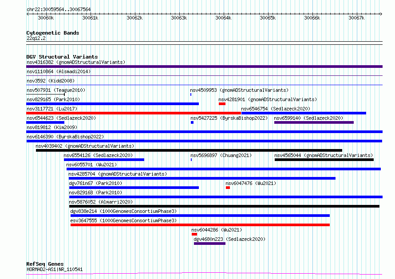Click the nsv4281901 gnomADStructuralVariants label

[x=268, y=99]
